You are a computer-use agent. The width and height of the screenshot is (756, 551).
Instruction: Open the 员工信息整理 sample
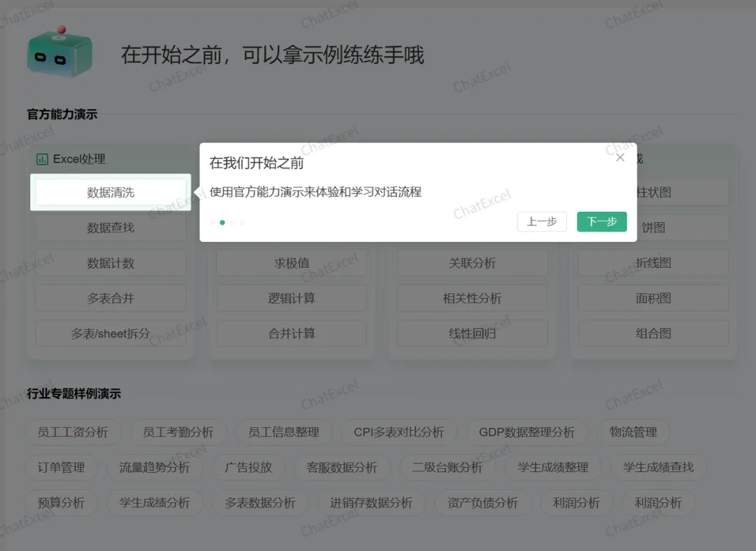click(283, 432)
